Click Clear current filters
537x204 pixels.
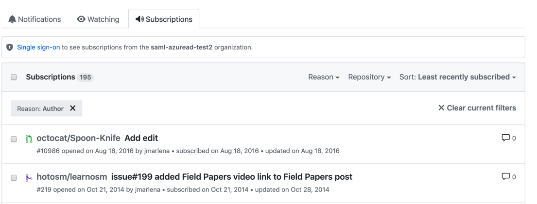pyautogui.click(x=477, y=108)
